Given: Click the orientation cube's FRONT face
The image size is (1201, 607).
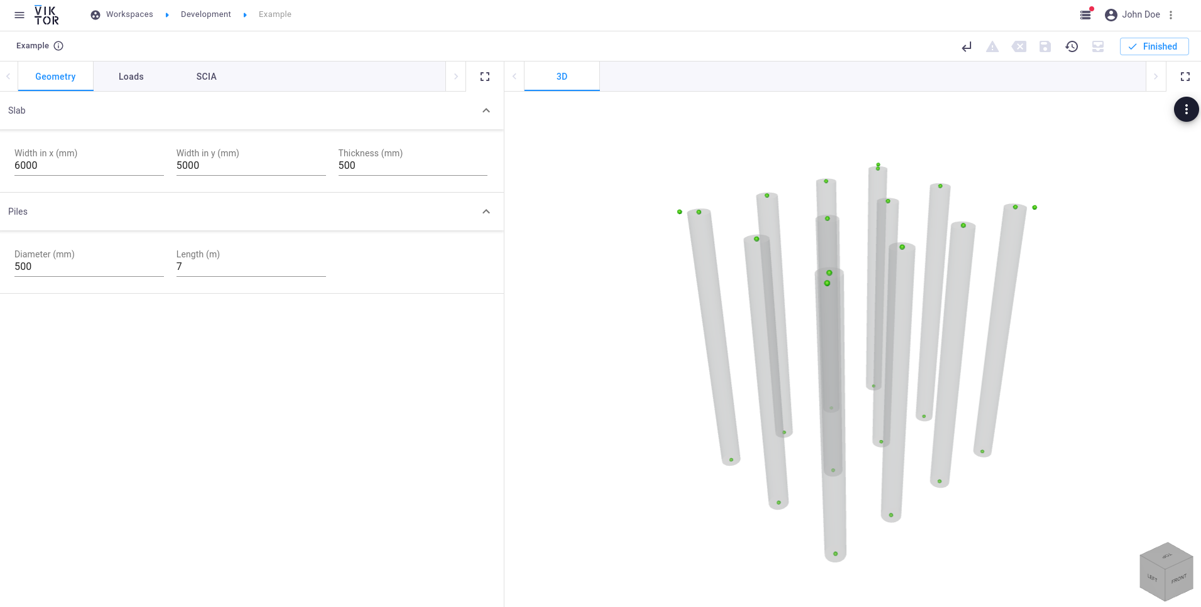Looking at the screenshot, I should (x=1179, y=579).
